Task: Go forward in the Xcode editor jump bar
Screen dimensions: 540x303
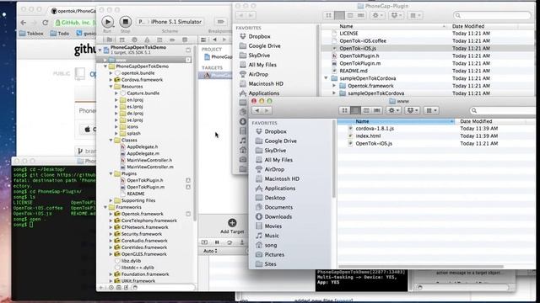Action: coord(224,40)
